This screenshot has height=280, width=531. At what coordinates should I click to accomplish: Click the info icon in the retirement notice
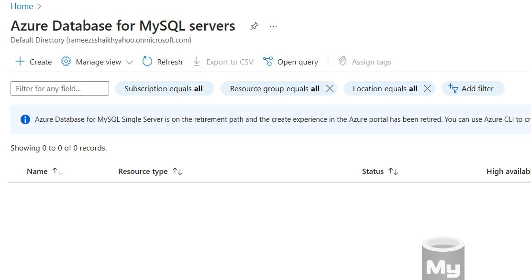click(x=25, y=120)
